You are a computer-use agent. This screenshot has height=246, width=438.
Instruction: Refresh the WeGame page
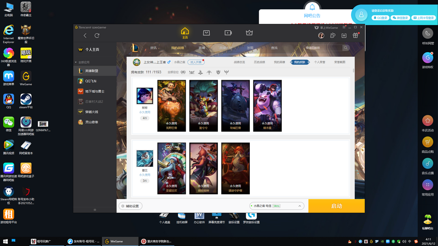(97, 35)
